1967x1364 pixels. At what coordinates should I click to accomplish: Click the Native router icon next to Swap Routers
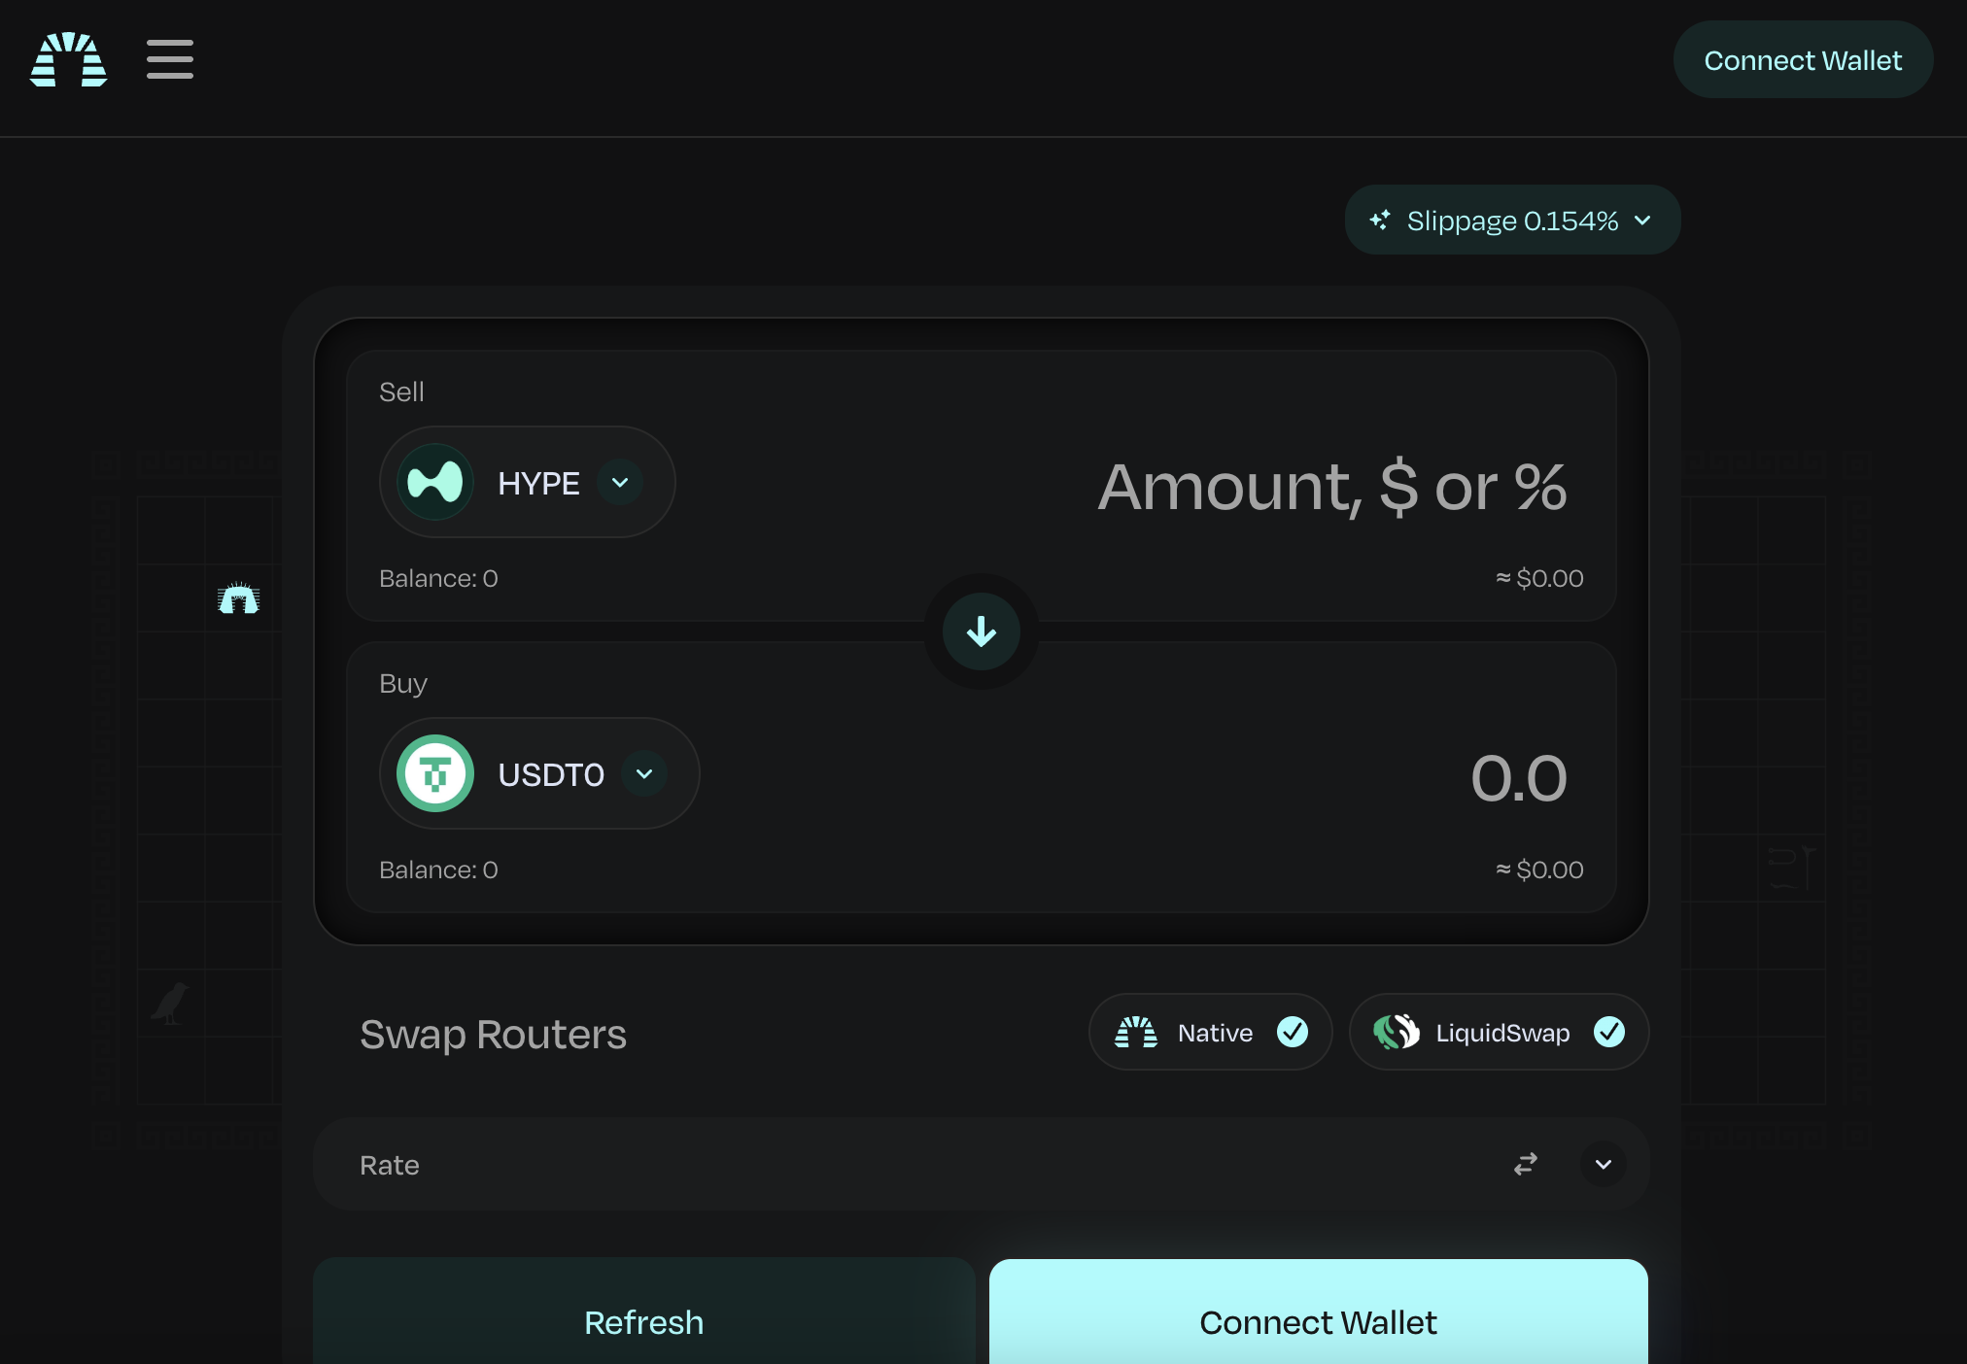pyautogui.click(x=1137, y=1032)
